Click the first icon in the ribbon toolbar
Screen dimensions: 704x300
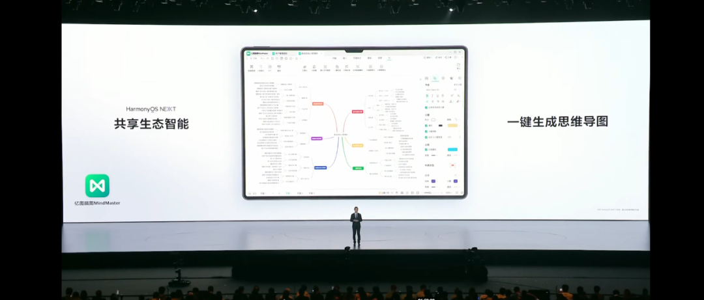tap(252, 66)
